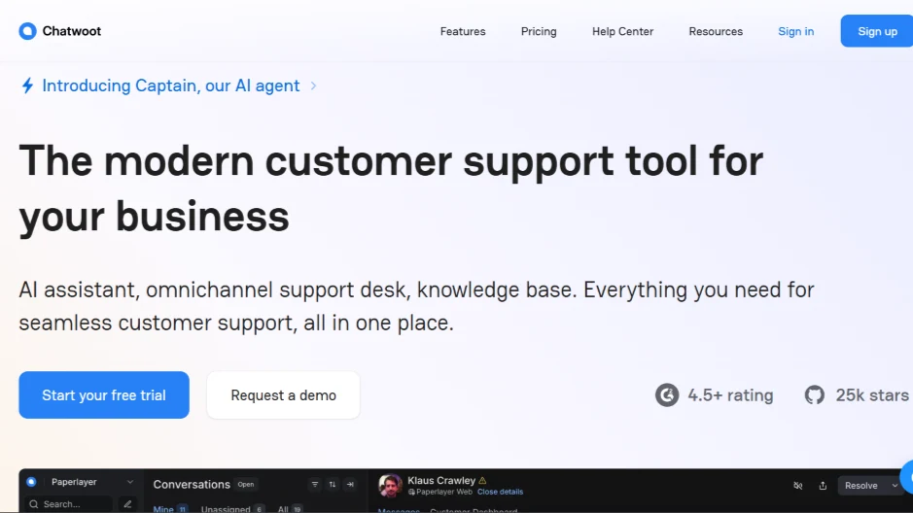Click the Sign up button
913x513 pixels.
[x=877, y=31]
